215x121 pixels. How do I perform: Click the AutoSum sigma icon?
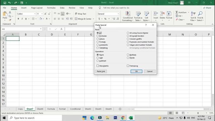pyautogui.click(x=177, y=12)
